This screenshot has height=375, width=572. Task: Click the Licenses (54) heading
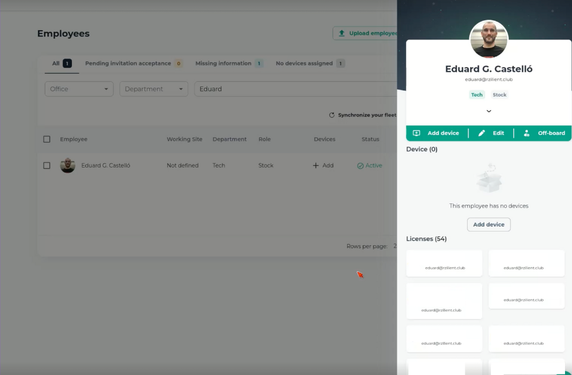(426, 239)
